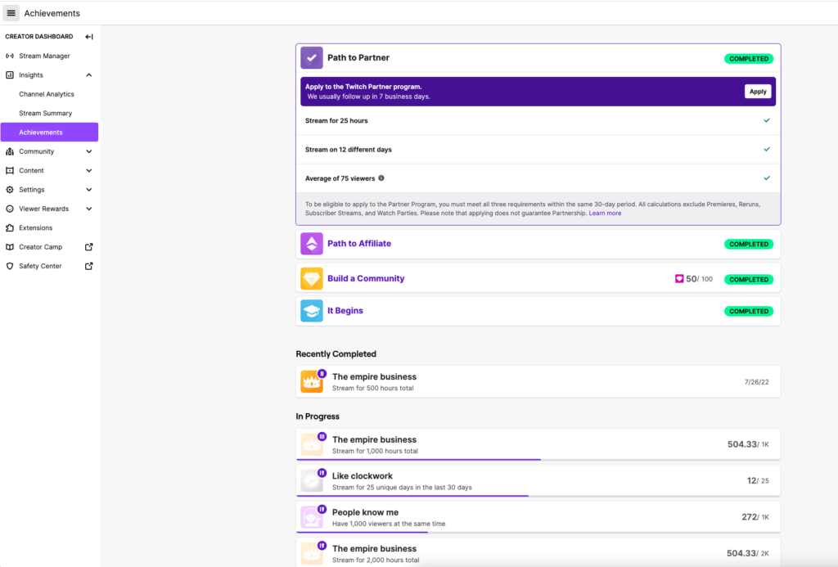Open Extensions in sidebar
838x567 pixels.
(49, 227)
